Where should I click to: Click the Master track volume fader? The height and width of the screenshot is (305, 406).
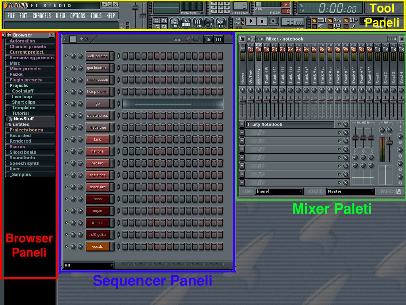[243, 102]
